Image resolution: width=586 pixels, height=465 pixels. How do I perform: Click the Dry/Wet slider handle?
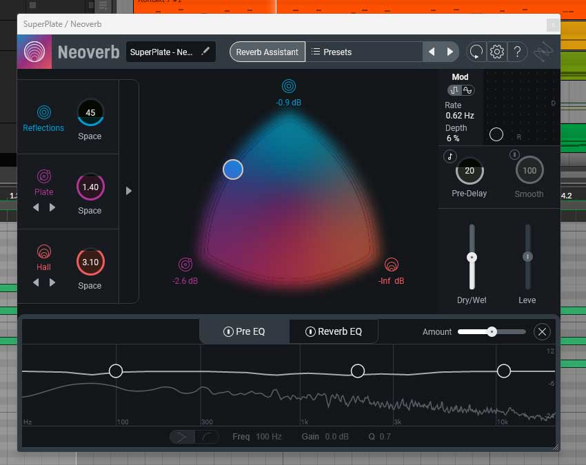point(472,257)
